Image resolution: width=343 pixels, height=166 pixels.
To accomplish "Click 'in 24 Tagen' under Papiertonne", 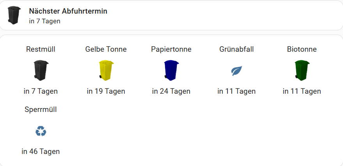I will (x=171, y=91).
